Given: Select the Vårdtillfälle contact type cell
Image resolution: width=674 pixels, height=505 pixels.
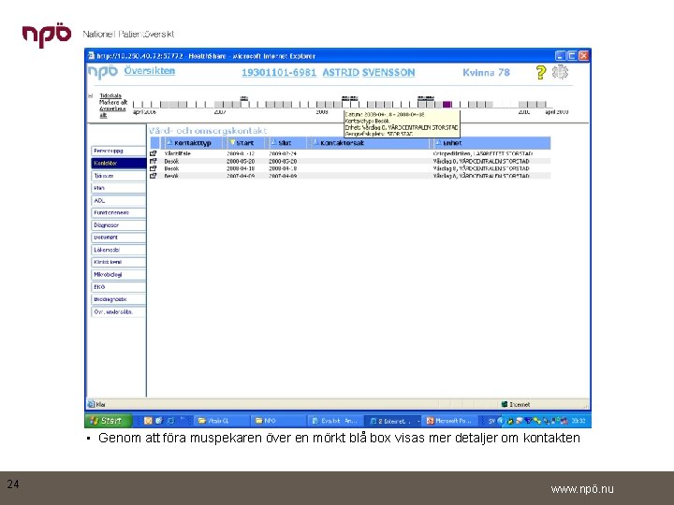Looking at the screenshot, I should 178,153.
